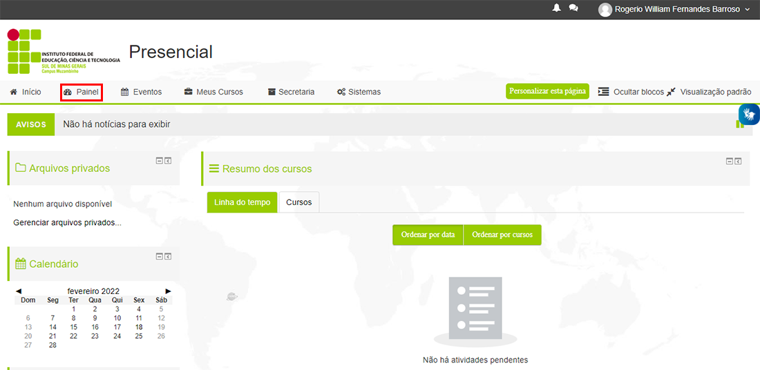Go to next month in calendar
760x370 pixels.
168,291
